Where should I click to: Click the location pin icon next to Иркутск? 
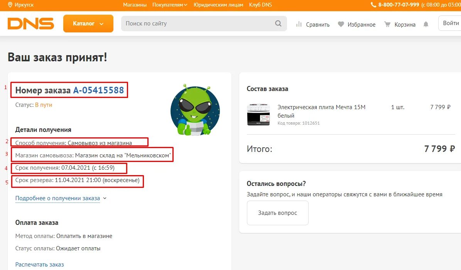coord(10,5)
